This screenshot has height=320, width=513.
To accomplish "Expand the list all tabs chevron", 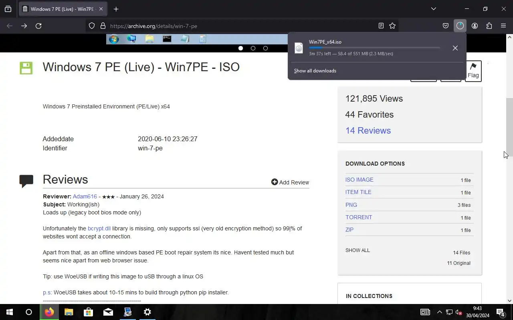I will tap(433, 9).
